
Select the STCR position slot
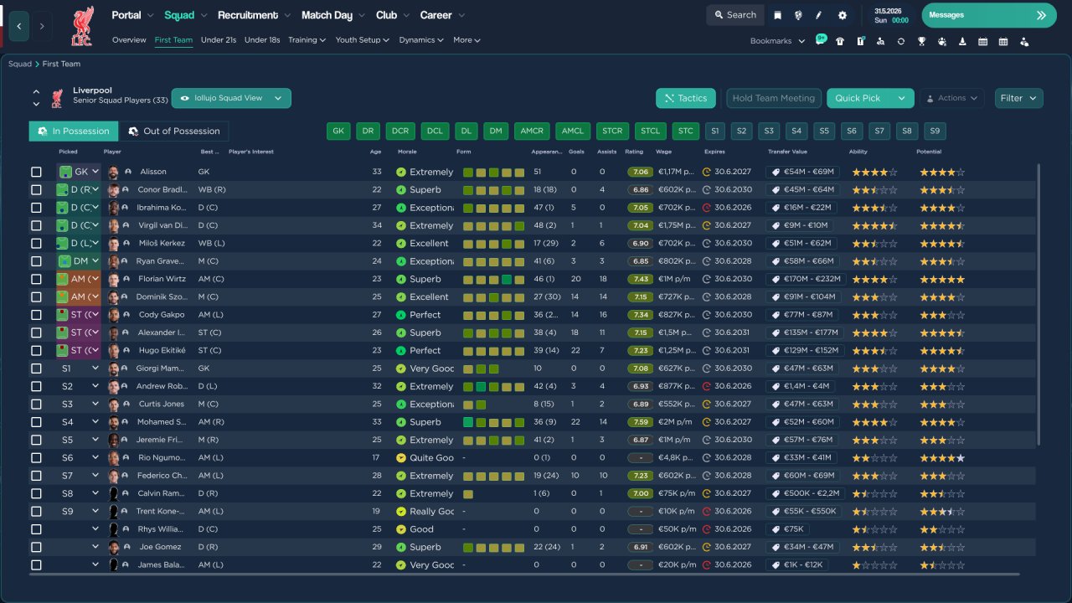click(x=612, y=131)
